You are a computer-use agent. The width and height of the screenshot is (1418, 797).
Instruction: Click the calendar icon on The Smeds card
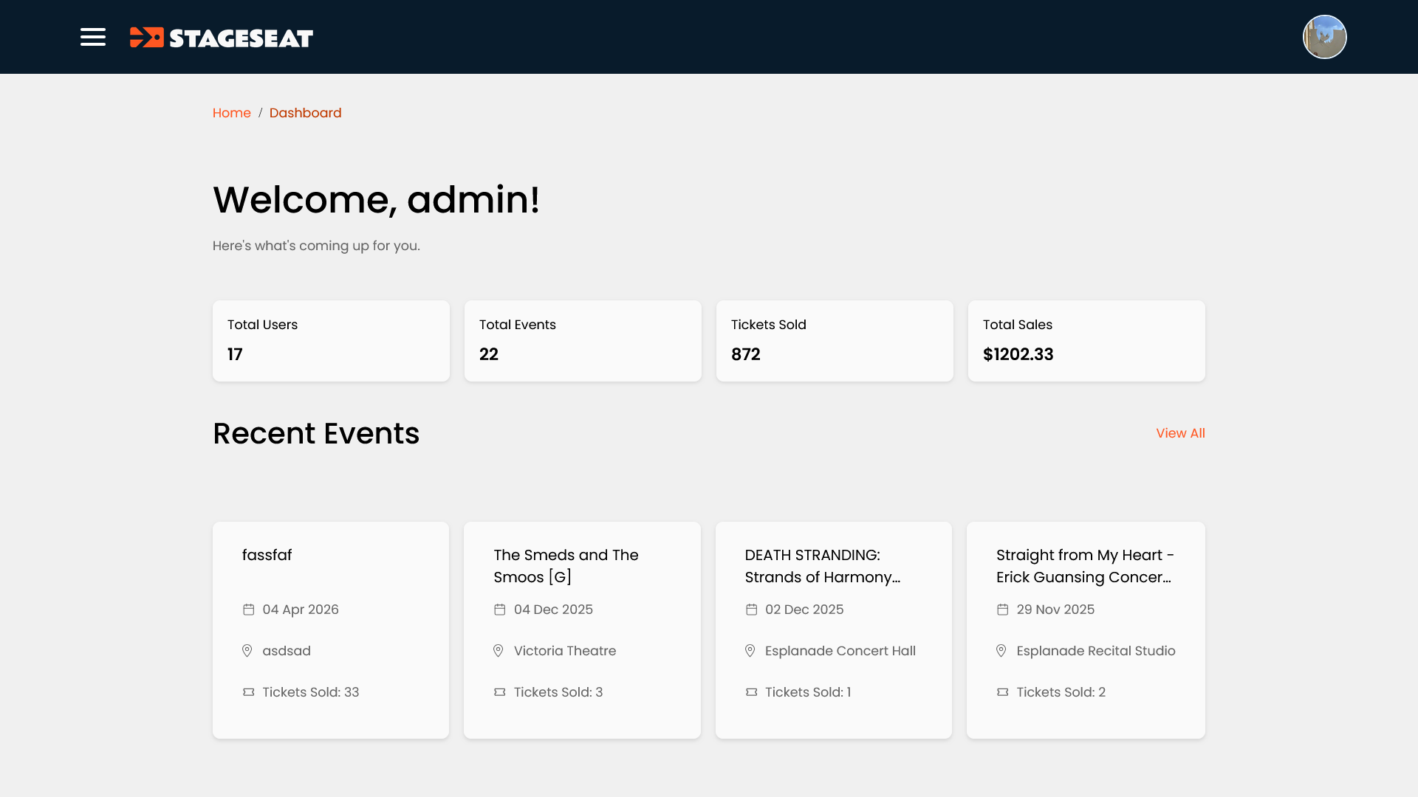click(x=500, y=610)
